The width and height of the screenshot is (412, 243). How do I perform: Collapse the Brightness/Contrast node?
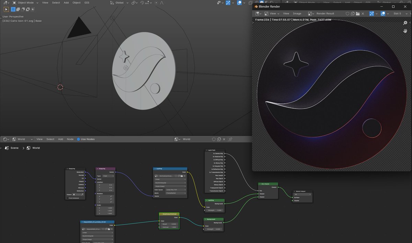point(161,214)
